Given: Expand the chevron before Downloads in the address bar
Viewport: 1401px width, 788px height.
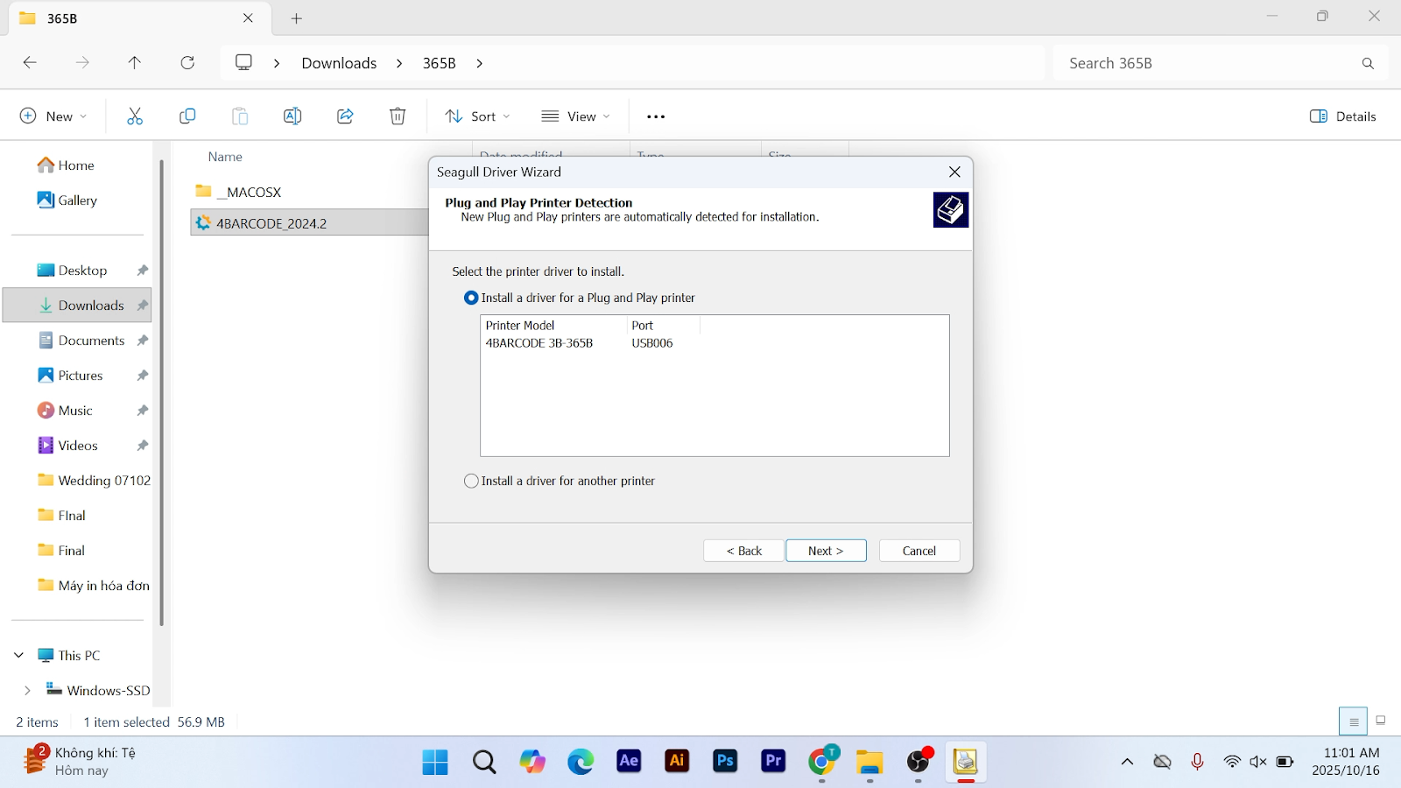Looking at the screenshot, I should (x=277, y=63).
